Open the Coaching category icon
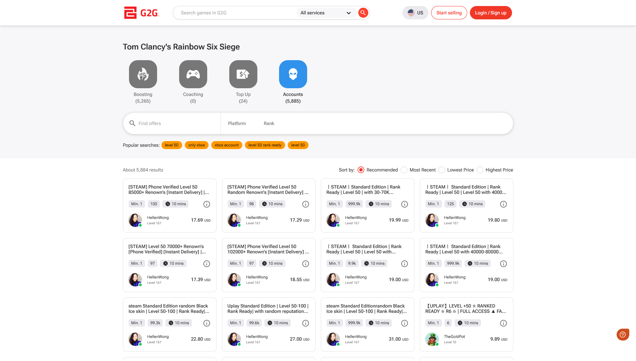This screenshot has height=361, width=636. tap(193, 74)
